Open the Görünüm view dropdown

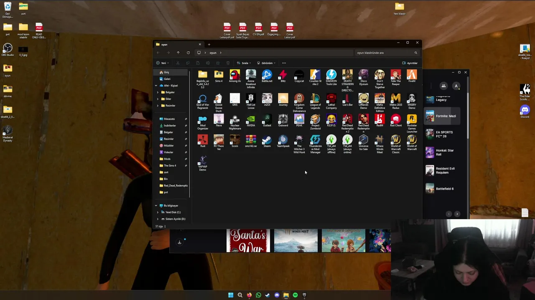[x=266, y=63]
